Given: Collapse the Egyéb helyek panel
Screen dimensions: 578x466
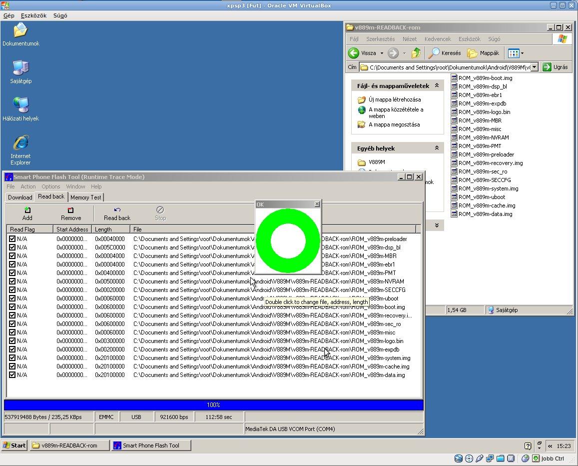Looking at the screenshot, I should click(437, 148).
